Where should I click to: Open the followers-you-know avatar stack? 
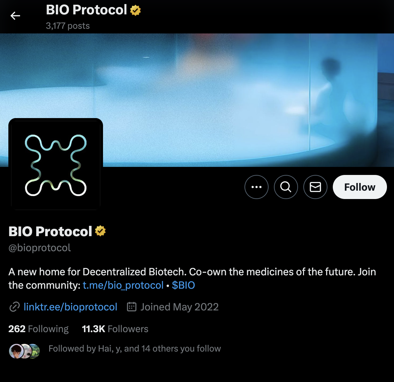24,351
